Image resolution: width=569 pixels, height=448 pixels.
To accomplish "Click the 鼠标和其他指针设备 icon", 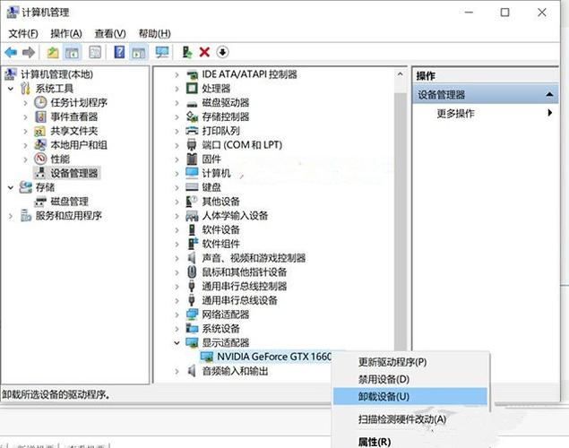I will pyautogui.click(x=192, y=272).
